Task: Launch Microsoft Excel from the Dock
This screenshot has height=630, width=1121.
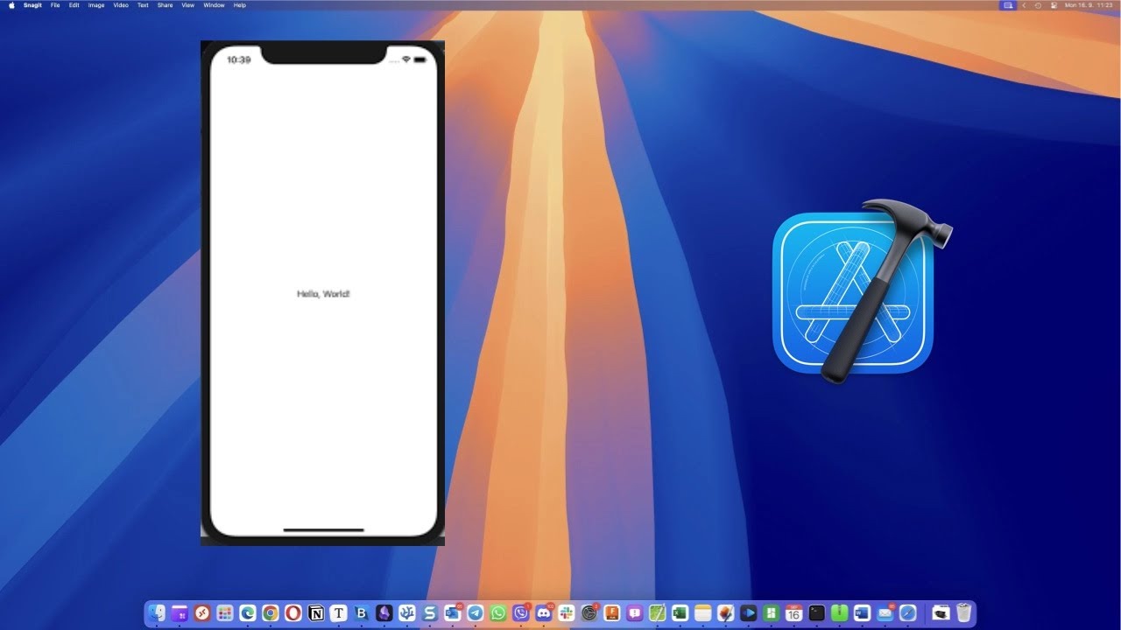Action: [680, 613]
